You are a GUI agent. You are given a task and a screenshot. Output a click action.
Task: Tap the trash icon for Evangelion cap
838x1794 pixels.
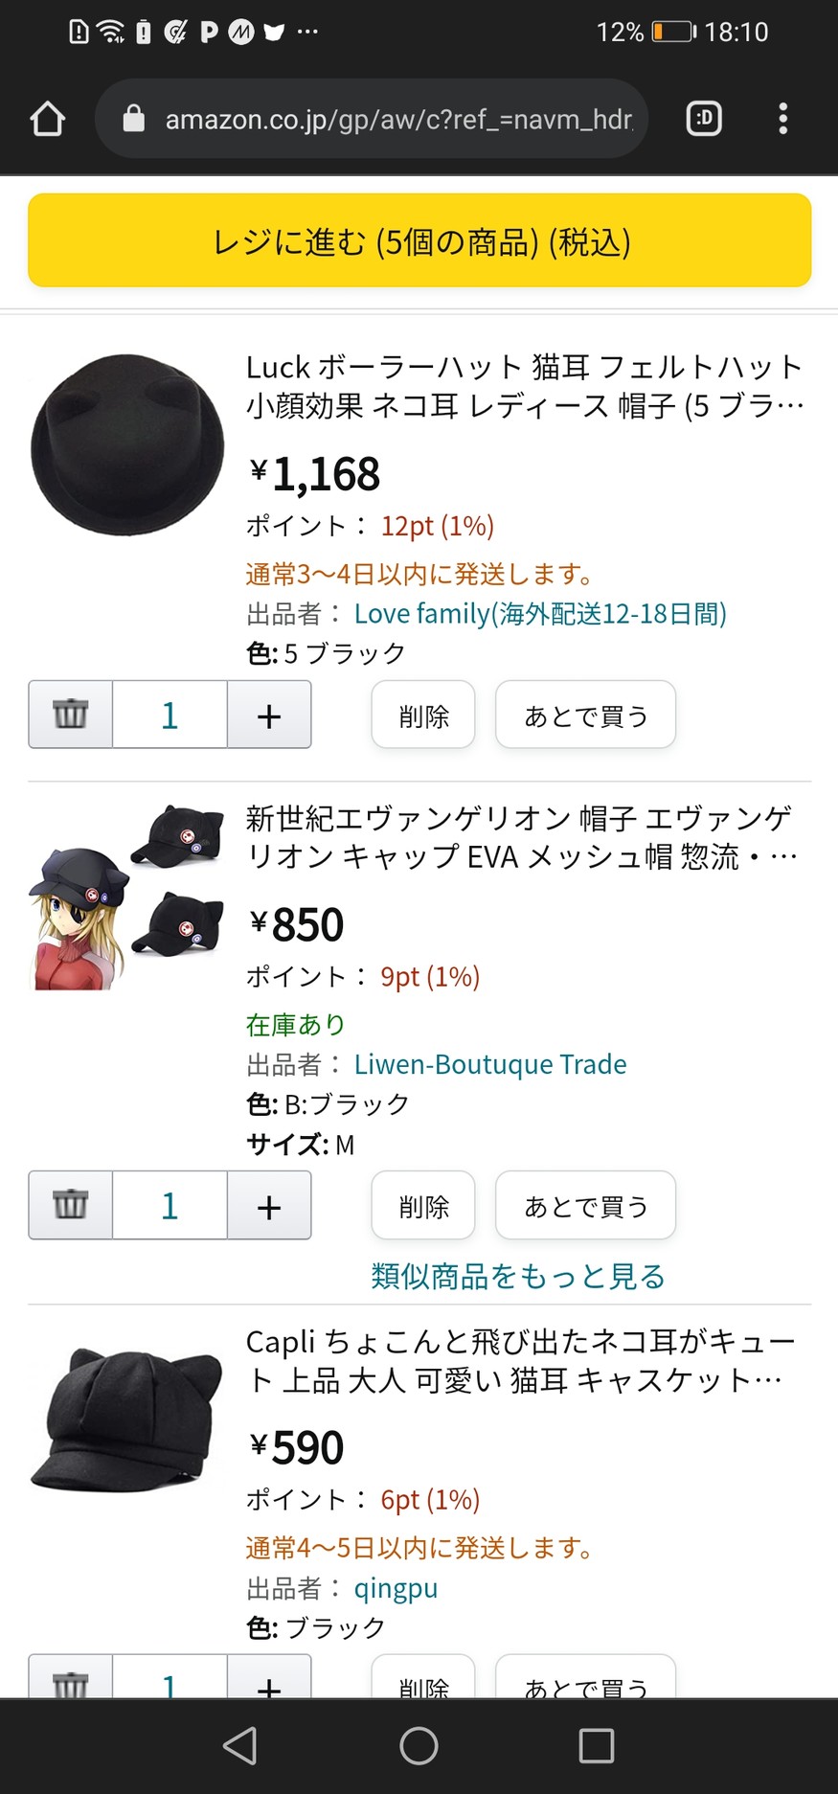click(x=71, y=1205)
